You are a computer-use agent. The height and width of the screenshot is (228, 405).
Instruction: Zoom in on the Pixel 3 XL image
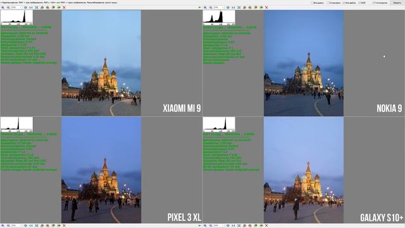3,225
